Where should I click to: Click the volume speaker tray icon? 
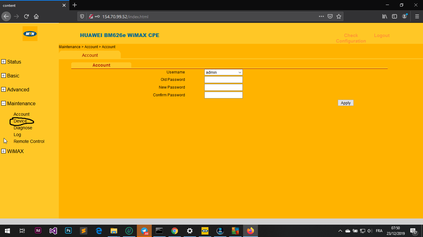coord(369,231)
